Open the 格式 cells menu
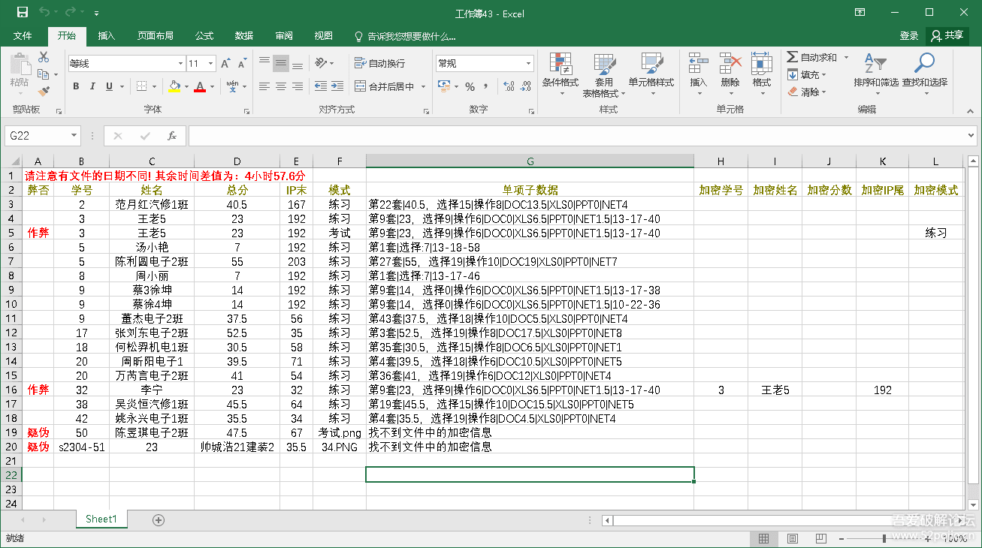Viewport: 982px width, 548px height. (762, 75)
